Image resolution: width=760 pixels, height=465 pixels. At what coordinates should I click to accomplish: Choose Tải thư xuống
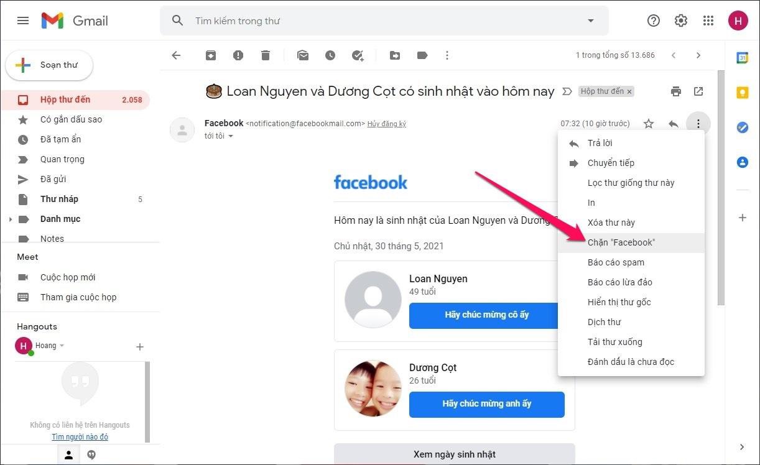631,342
